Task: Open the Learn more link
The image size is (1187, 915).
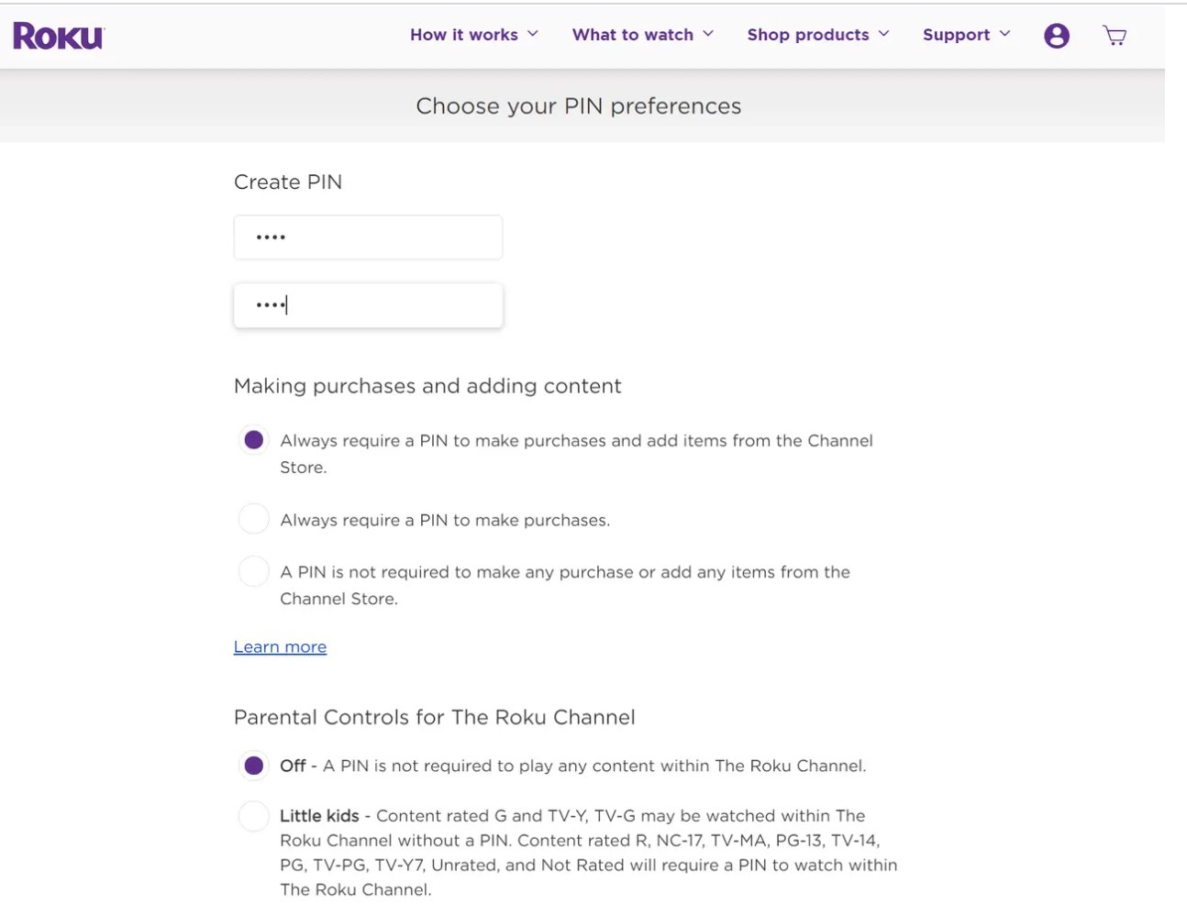Action: (x=280, y=646)
